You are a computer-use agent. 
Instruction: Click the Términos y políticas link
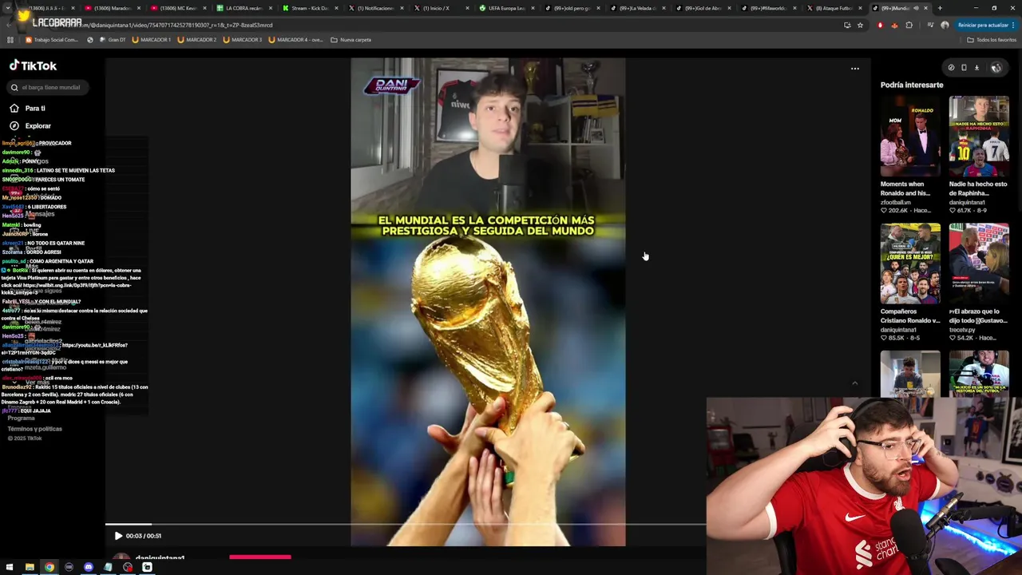pos(34,429)
